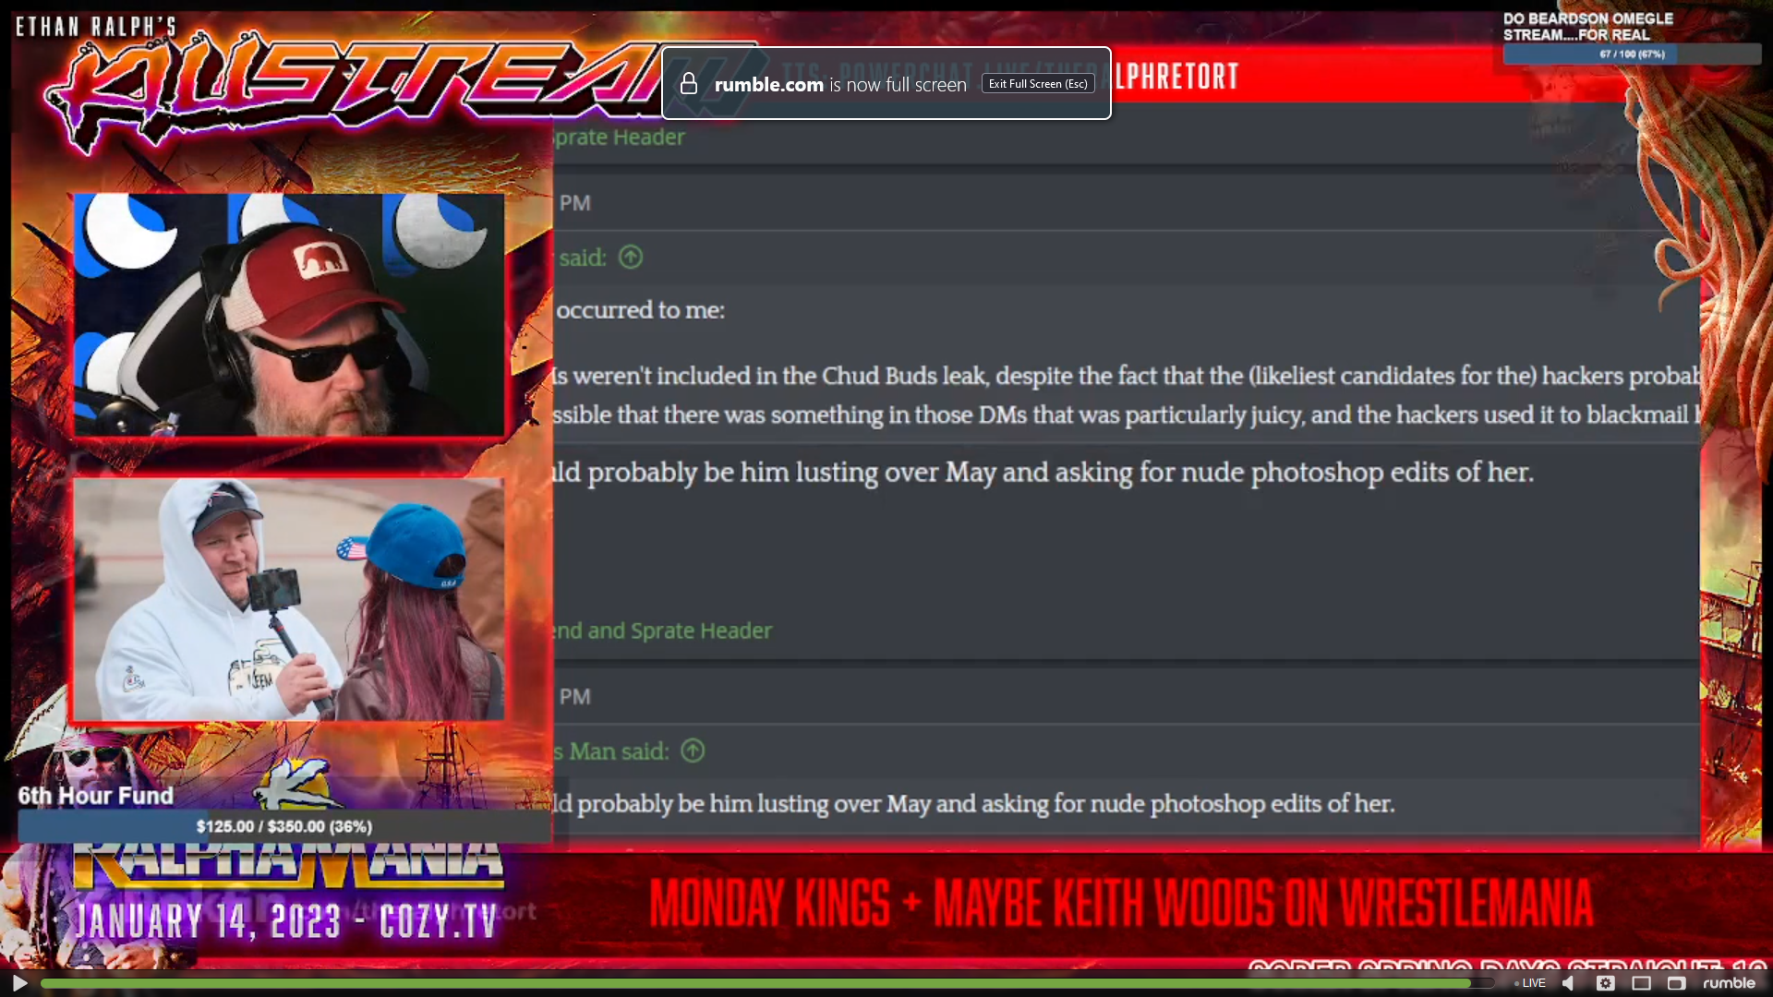Screen dimensions: 1773x997
Task: Open the Rumble logo link
Action: click(x=1729, y=983)
